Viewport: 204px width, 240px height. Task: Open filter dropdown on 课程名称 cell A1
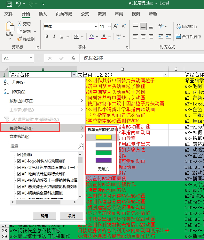(74, 75)
